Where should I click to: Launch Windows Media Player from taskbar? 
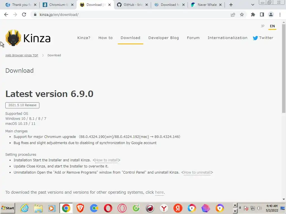pyautogui.click(x=52, y=208)
